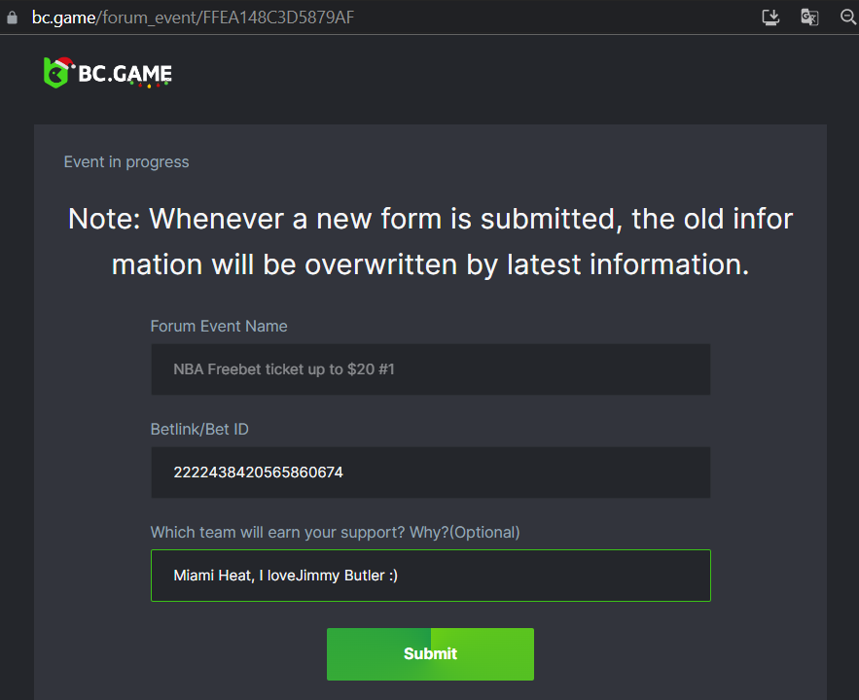The image size is (859, 700).
Task: Click the overwrite Note heading text
Action: click(430, 240)
